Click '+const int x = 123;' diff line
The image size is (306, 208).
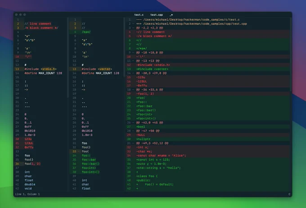pyautogui.click(x=153, y=159)
